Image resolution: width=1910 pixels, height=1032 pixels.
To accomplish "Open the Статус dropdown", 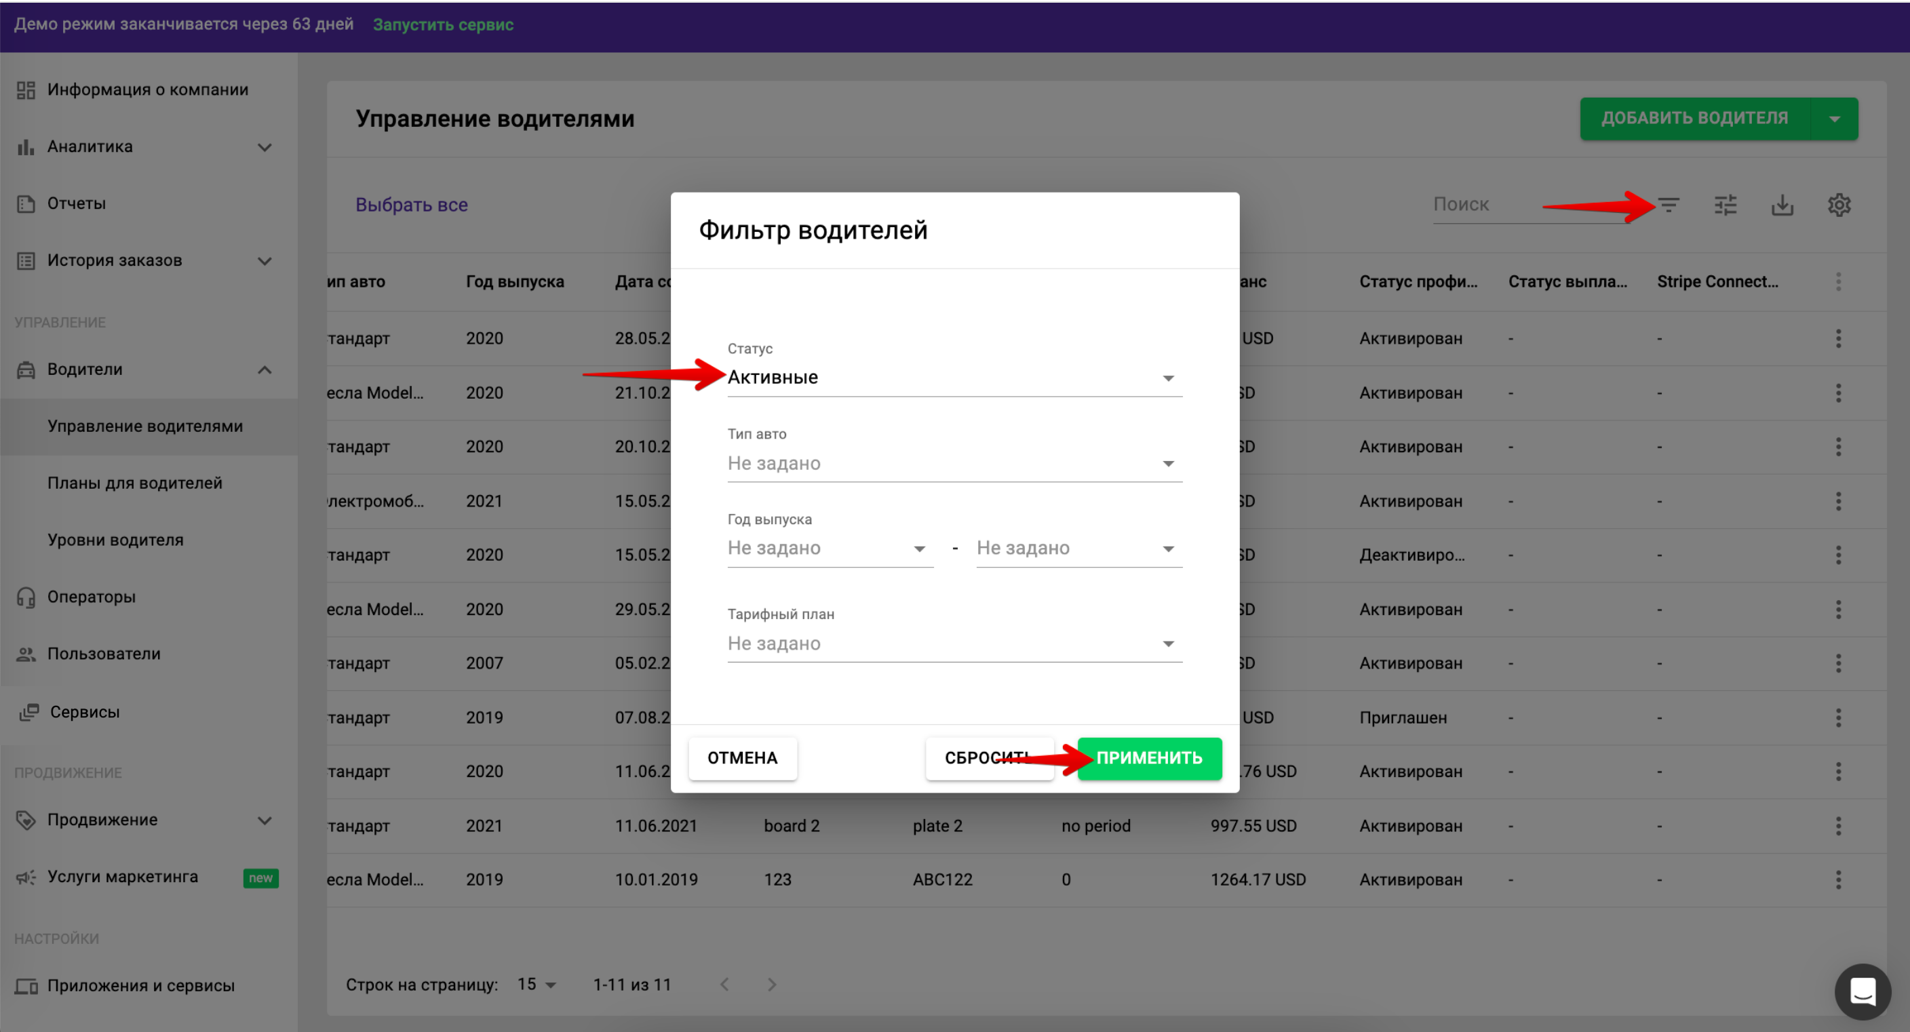I will (x=954, y=378).
